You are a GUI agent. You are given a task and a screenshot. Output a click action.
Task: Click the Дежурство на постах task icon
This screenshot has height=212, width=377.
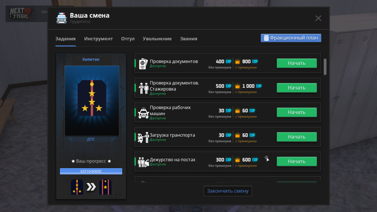click(x=143, y=162)
